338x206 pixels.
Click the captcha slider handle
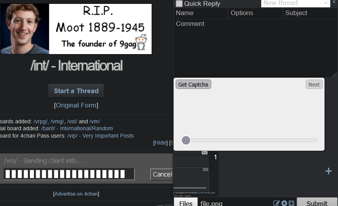(186, 140)
